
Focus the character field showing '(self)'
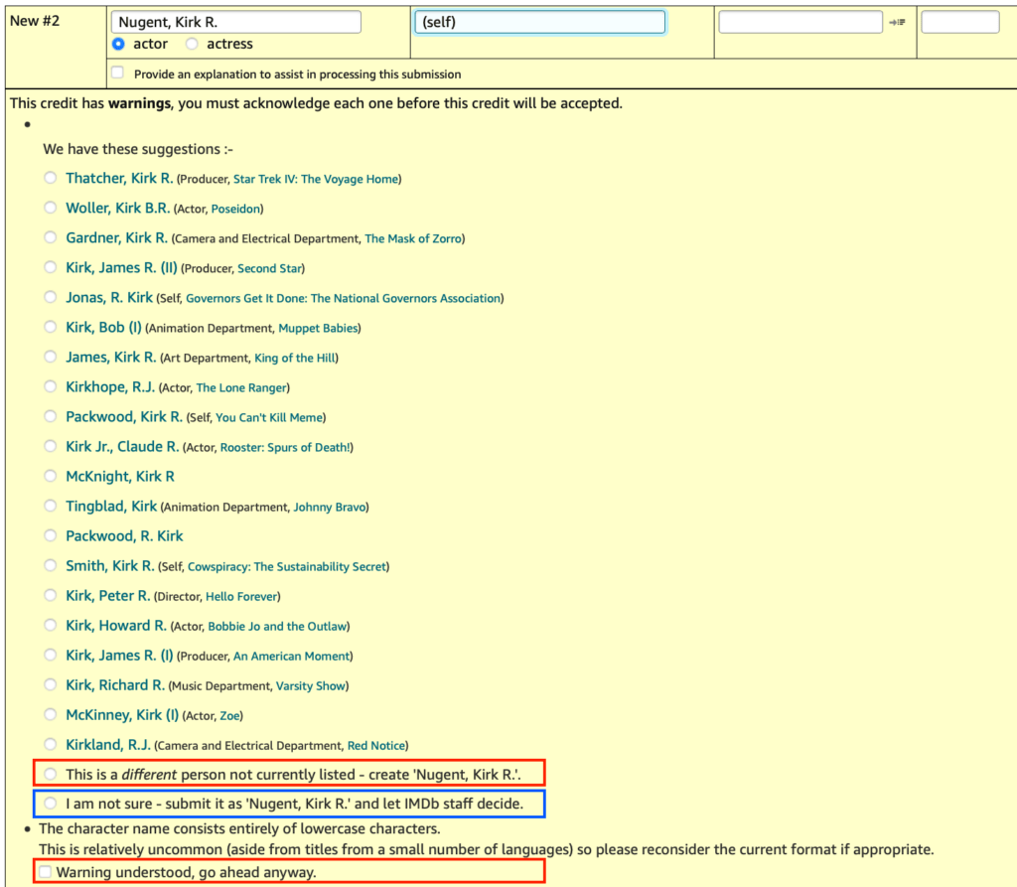click(x=539, y=22)
